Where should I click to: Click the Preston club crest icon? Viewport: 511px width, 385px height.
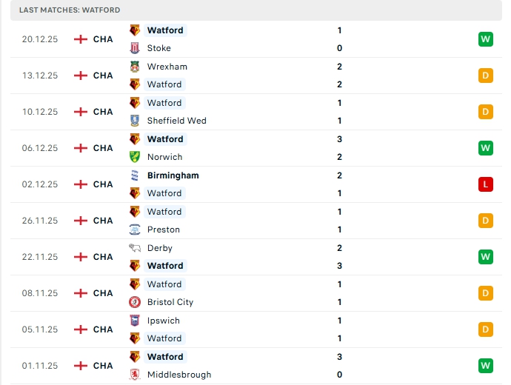[x=135, y=230]
